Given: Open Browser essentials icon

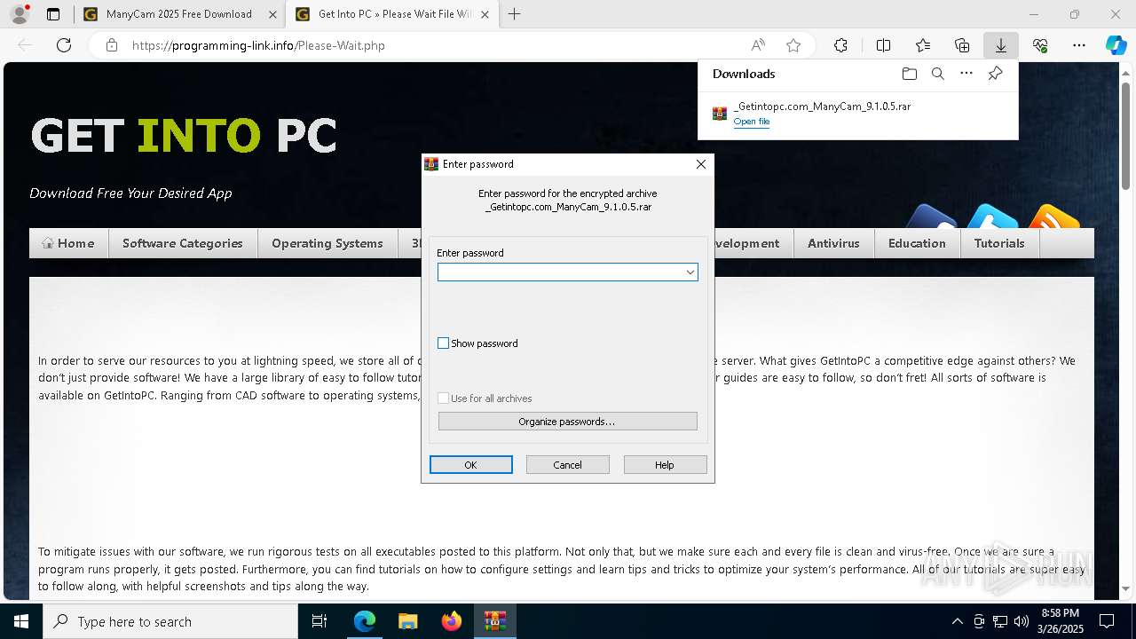Looking at the screenshot, I should pyautogui.click(x=1040, y=45).
